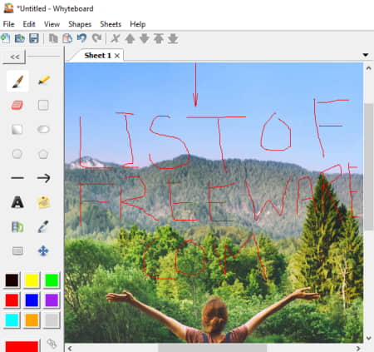Click the Open file toolbar icon

[20, 38]
